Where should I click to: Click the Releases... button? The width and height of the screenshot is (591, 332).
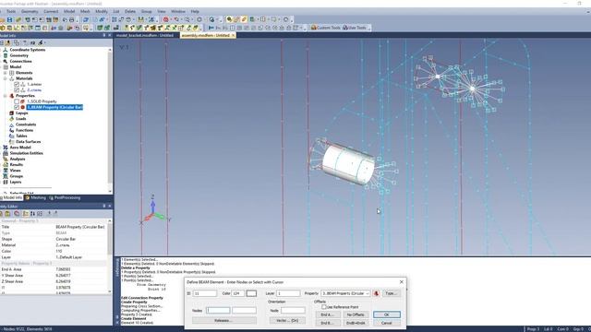pos(223,320)
